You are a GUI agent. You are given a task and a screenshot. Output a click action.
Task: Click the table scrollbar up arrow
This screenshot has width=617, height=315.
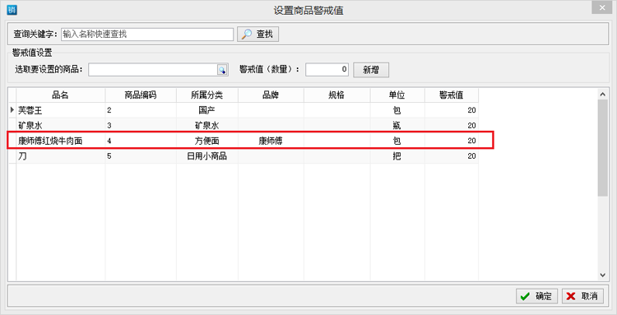coord(602,94)
